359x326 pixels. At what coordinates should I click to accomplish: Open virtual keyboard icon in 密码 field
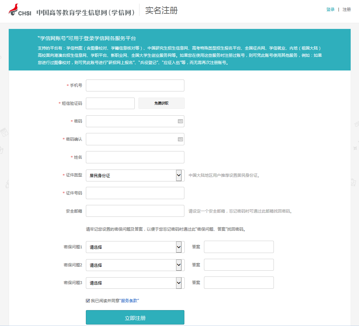tap(180, 121)
